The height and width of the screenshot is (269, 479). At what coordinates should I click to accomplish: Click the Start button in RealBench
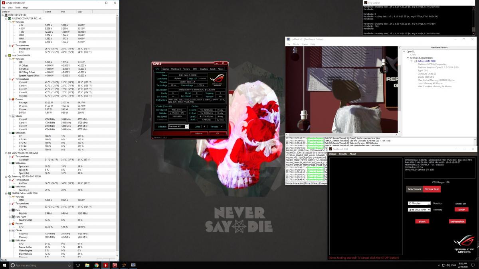(422, 222)
